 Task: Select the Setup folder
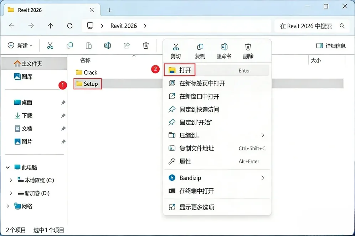[87, 84]
